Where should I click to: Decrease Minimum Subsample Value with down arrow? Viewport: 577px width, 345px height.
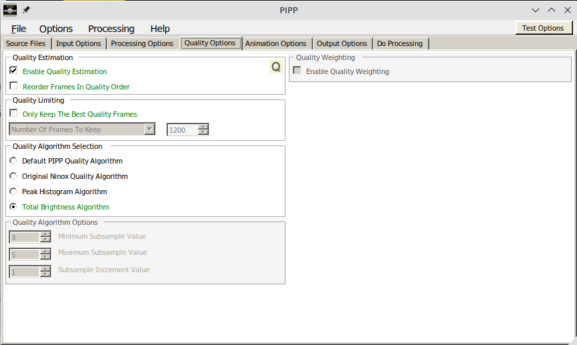(x=45, y=240)
